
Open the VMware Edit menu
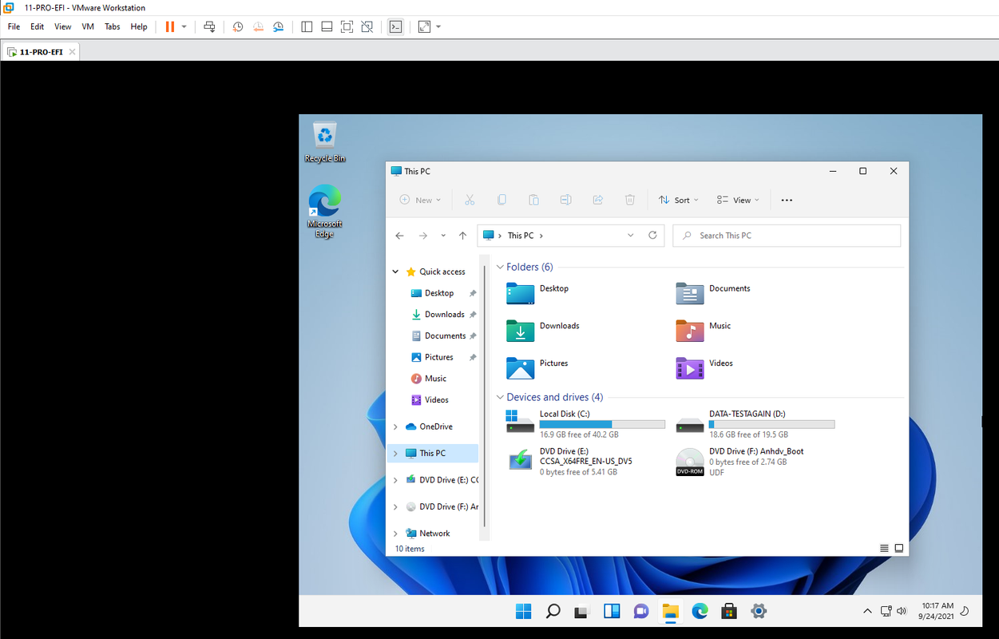coord(37,26)
